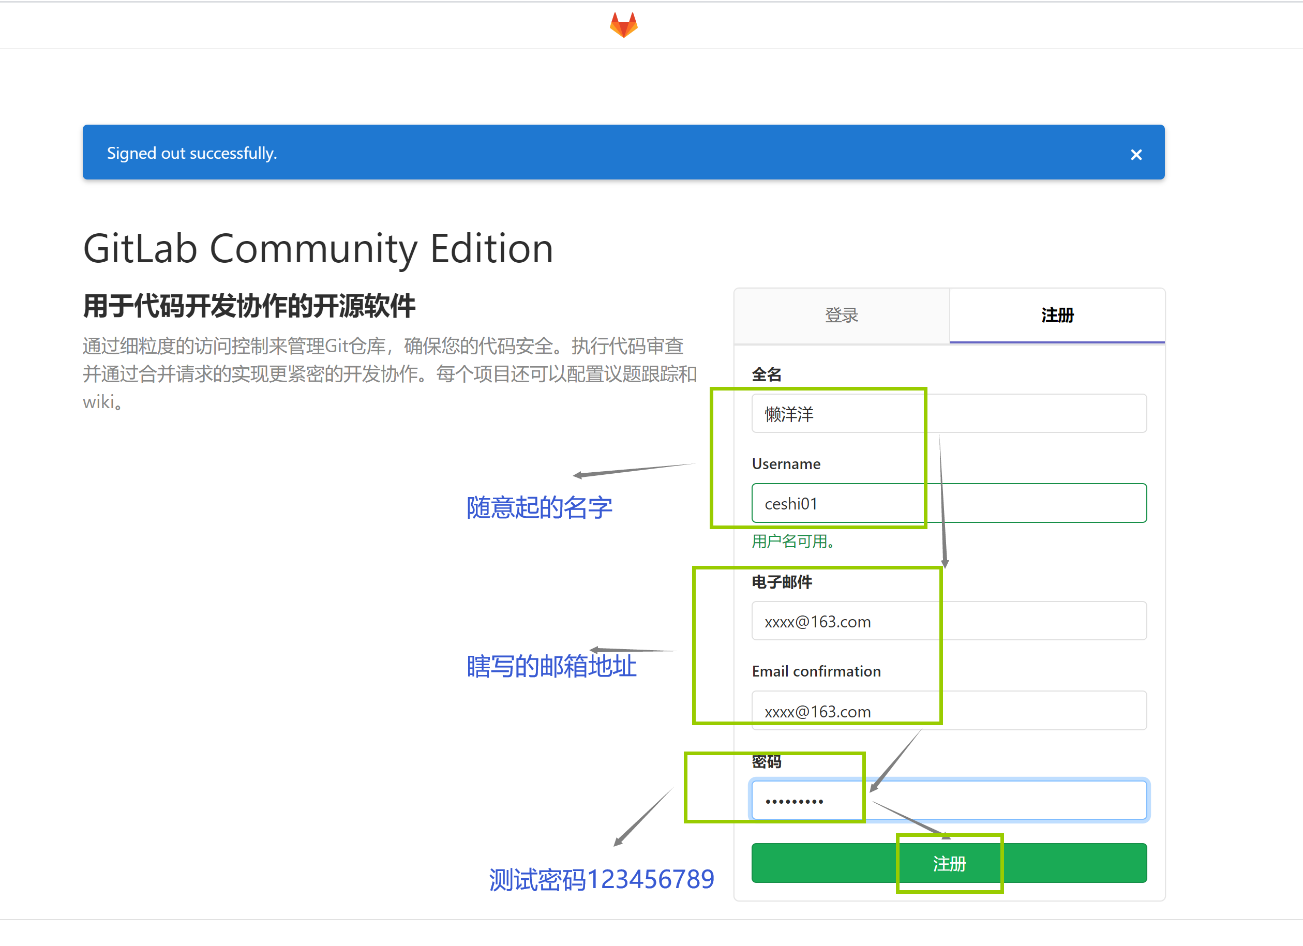This screenshot has height=946, width=1303.
Task: Click the 用户名可用。 validation message
Action: 793,541
